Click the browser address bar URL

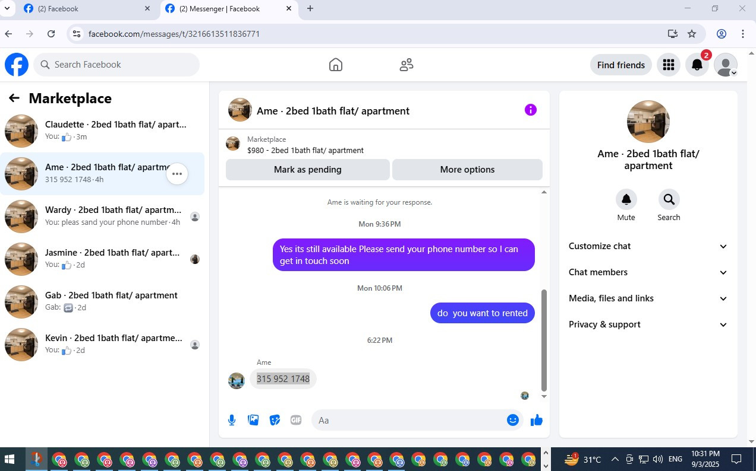(174, 34)
